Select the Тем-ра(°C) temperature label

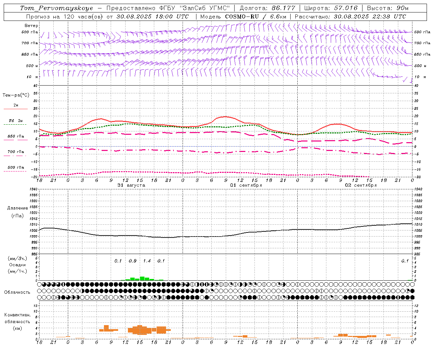click(x=16, y=95)
